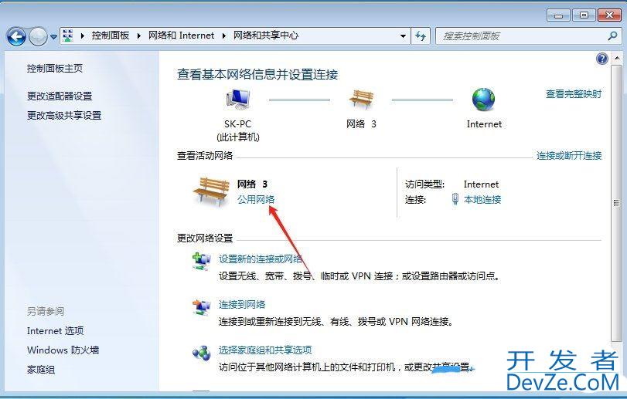Click the vertical scrollbar thumb
627x399 pixels.
coord(616,203)
